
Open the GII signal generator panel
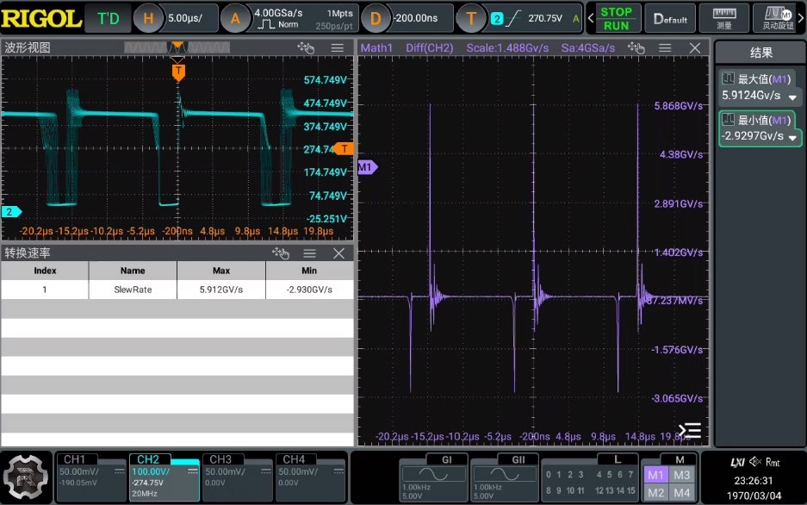point(505,477)
